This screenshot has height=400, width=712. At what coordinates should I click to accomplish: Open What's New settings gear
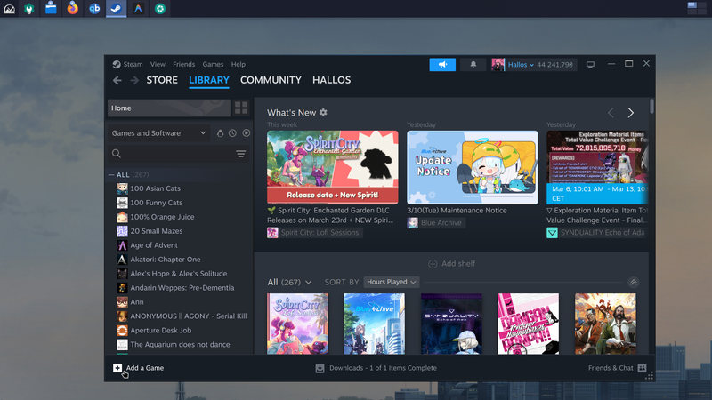pyautogui.click(x=323, y=113)
